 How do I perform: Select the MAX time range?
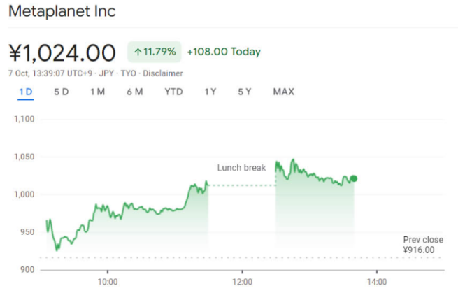283,92
